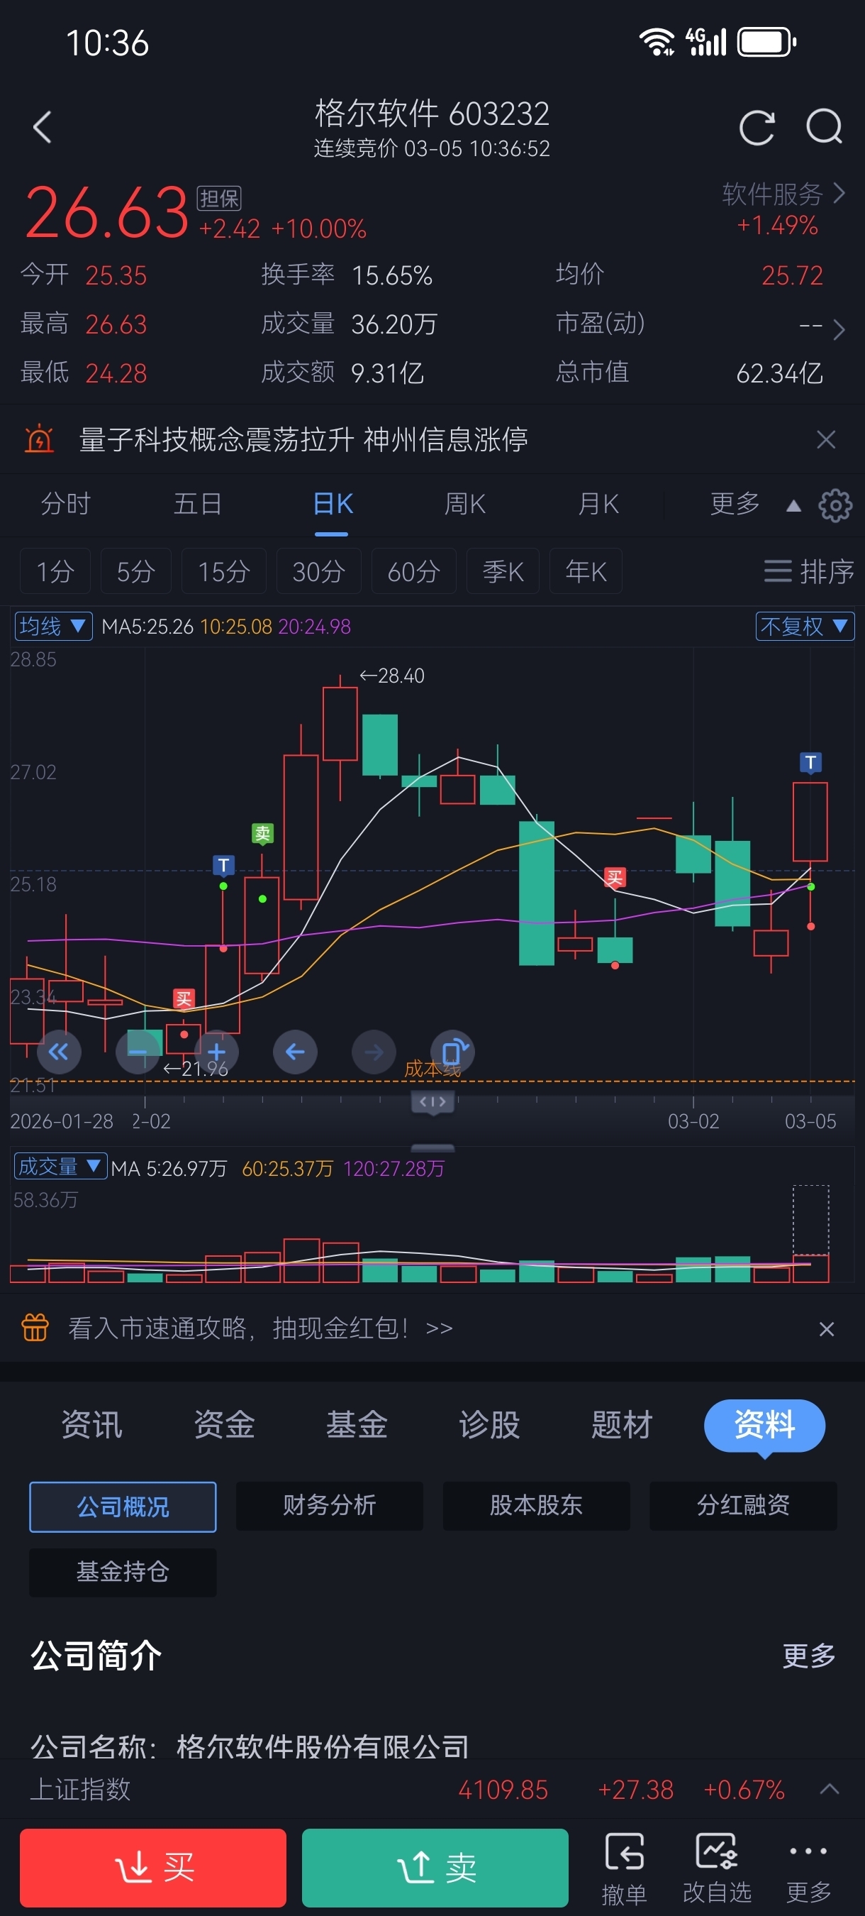Select the 5分 period chip
The width and height of the screenshot is (865, 1916).
[x=136, y=571]
